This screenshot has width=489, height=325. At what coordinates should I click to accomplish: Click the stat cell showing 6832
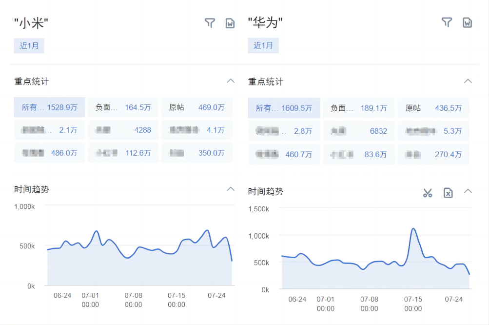(359, 131)
